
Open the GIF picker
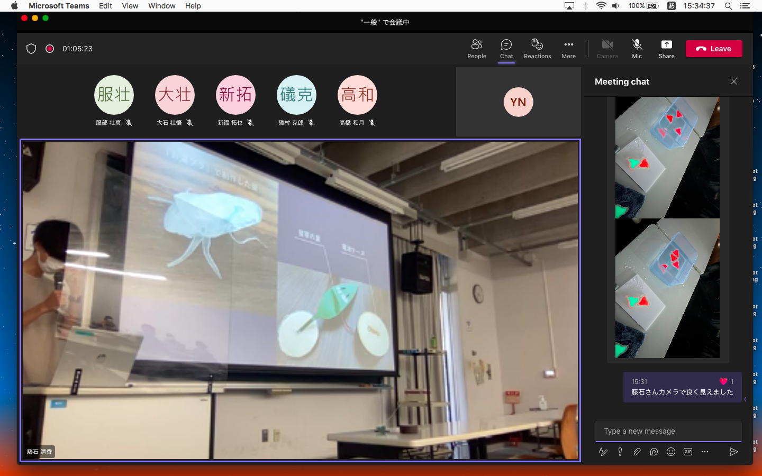688,452
